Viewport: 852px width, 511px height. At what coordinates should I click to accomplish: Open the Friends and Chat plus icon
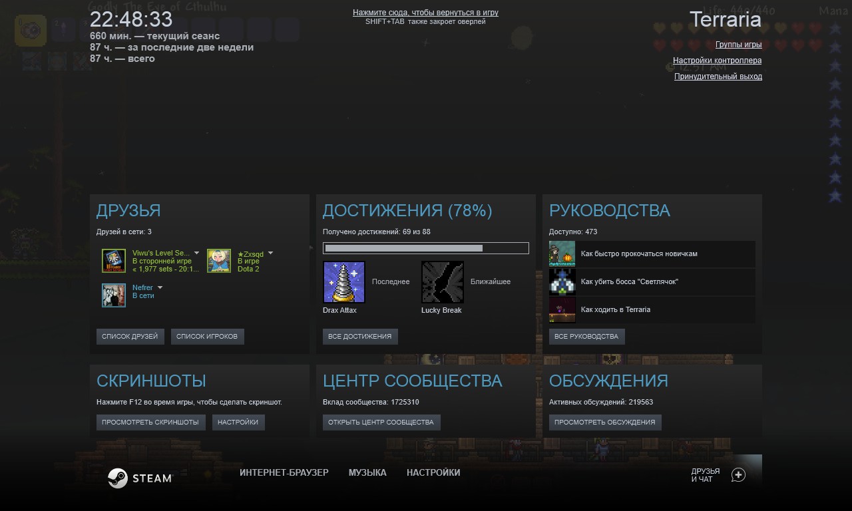[738, 474]
